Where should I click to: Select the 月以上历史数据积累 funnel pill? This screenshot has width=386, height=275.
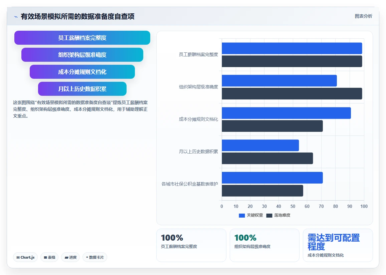click(82, 89)
